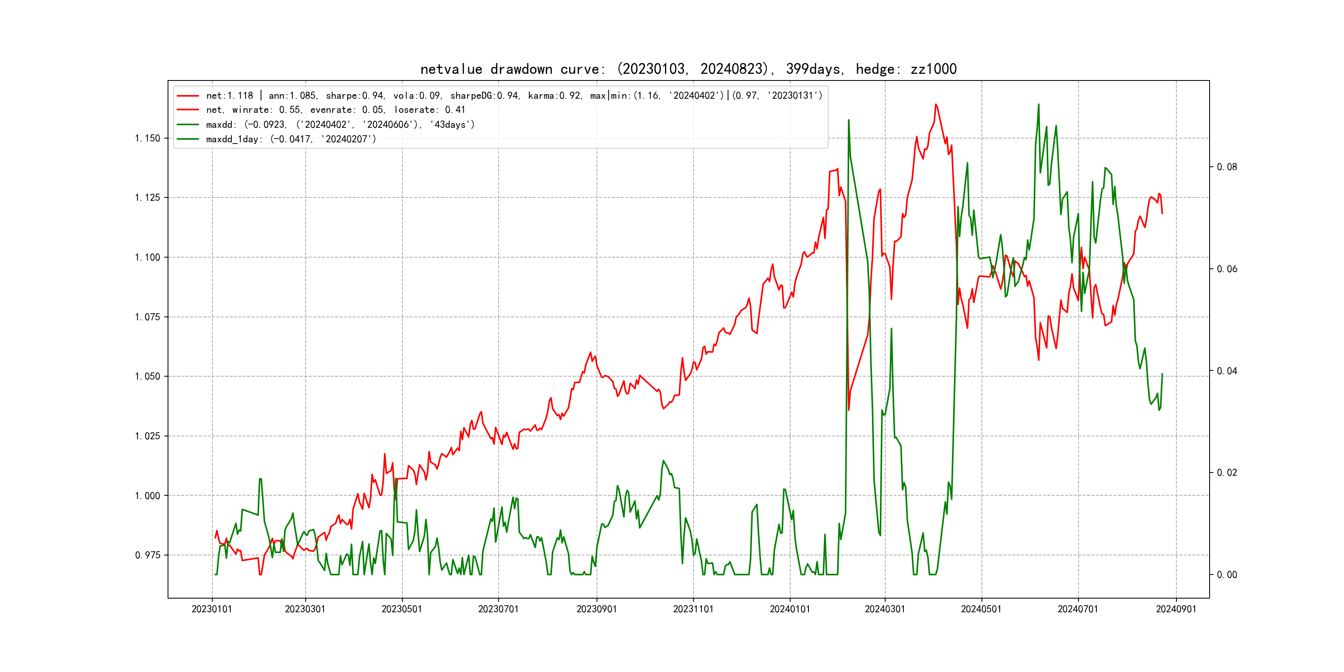Image resolution: width=1344 pixels, height=672 pixels.
Task: Click the maxdd_1day legend label text
Action: pyautogui.click(x=291, y=139)
